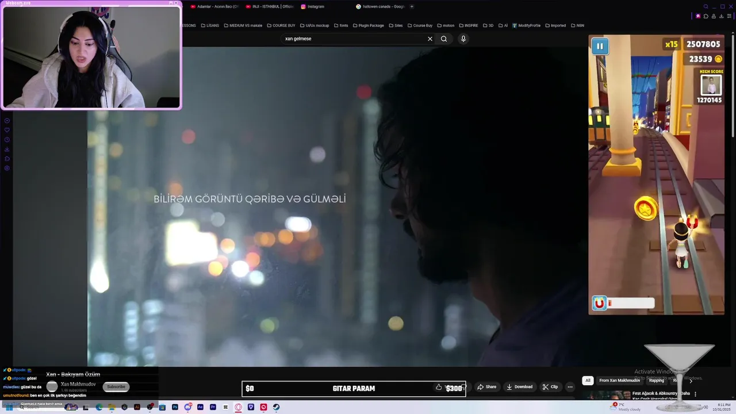Click the Xan - Bakıyam Özüm video title

click(x=73, y=374)
